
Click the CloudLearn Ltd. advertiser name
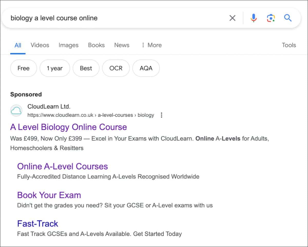click(x=49, y=107)
